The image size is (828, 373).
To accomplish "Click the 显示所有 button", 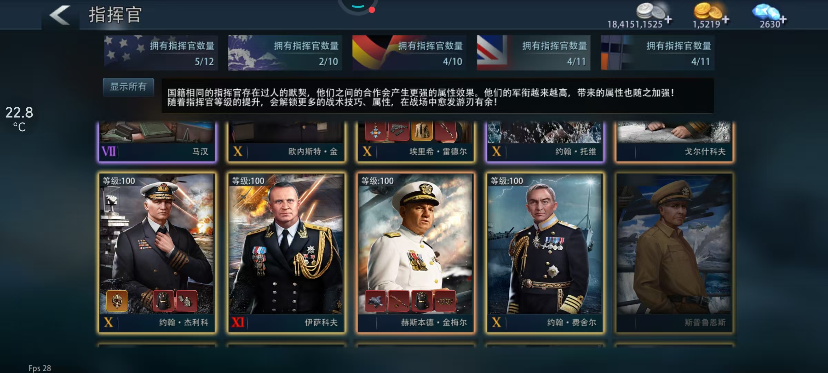I will click(x=128, y=87).
